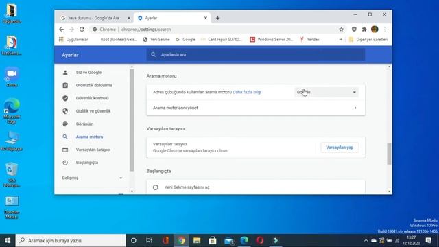439x247 pixels.
Task: Click the taskbar search box 'Aramak için buraya yazın'
Action: click(x=71, y=241)
